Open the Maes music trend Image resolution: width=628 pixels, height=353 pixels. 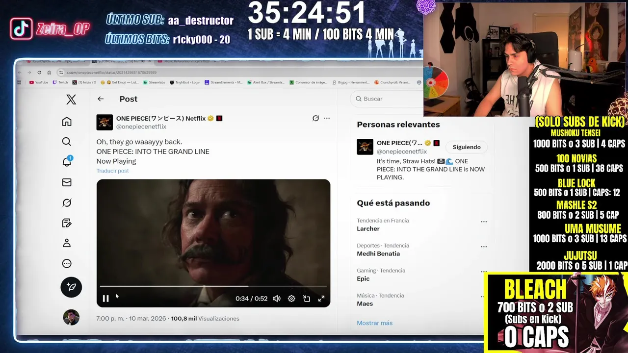coord(365,303)
